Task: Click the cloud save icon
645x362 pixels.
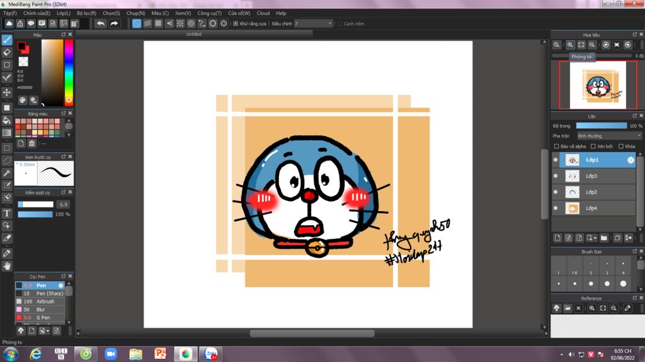Action: point(9,23)
